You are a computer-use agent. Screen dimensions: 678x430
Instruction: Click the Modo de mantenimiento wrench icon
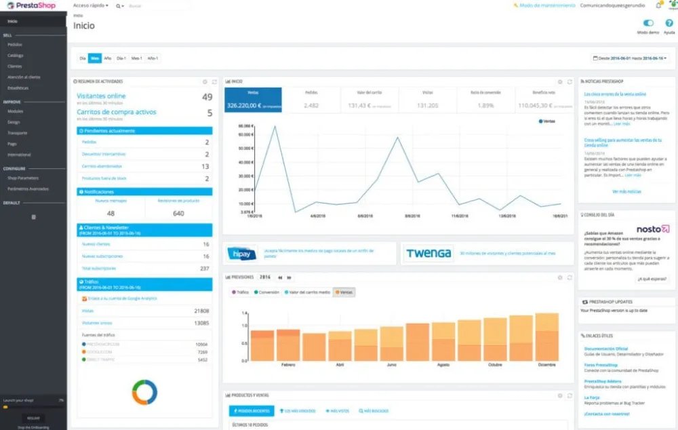coord(515,5)
